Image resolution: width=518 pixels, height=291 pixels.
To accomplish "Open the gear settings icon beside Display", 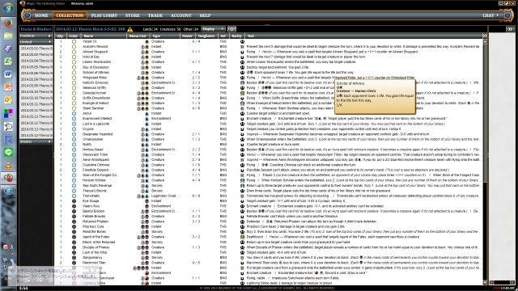I will [x=231, y=29].
